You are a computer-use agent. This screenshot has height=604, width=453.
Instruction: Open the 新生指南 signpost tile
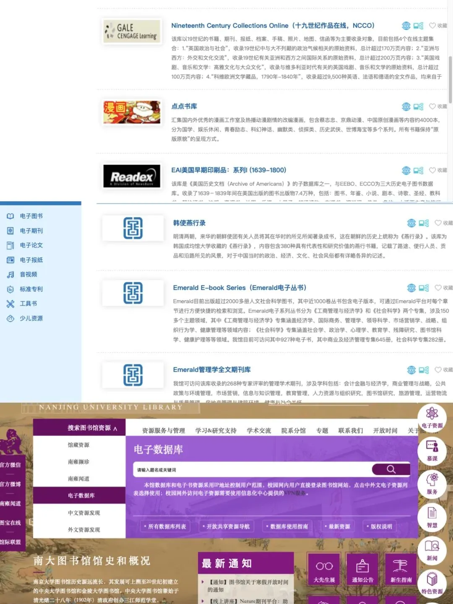coord(401,570)
